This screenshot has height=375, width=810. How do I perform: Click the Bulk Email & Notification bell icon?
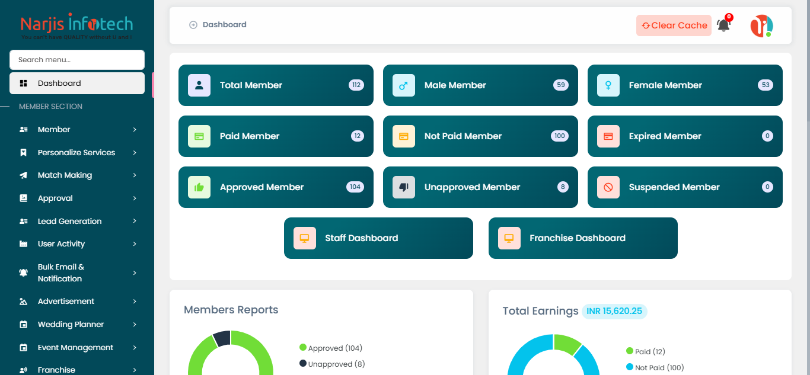[24, 273]
